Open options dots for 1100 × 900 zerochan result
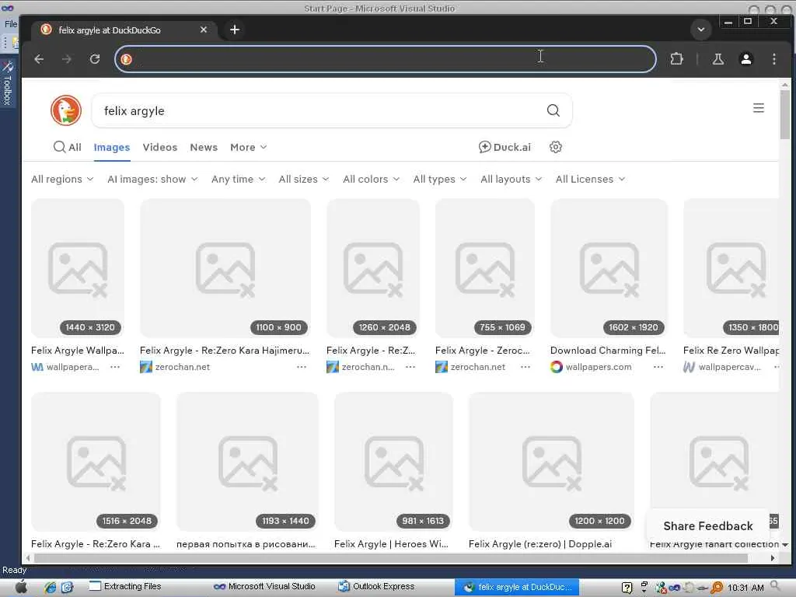 coord(302,367)
